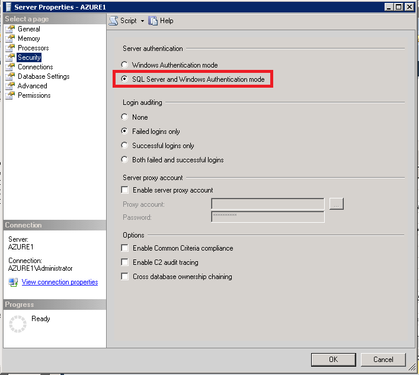Screen dimensions: 419x375
Task: Click the Server Properties title bar icon
Action: (x=8, y=7)
